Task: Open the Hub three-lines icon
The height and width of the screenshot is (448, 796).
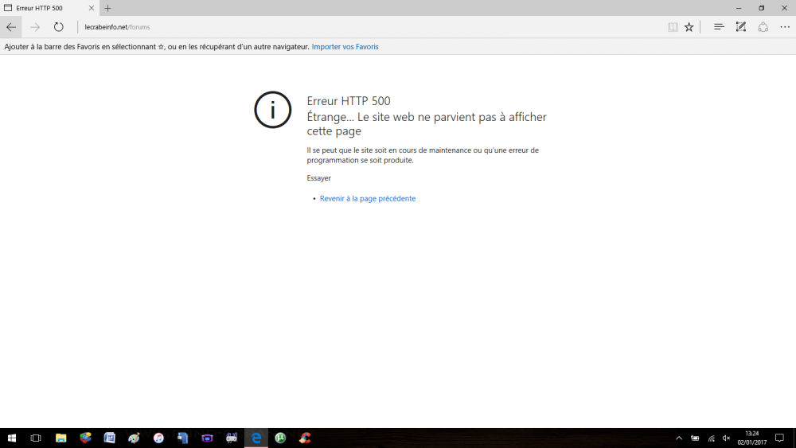Action: 718,27
